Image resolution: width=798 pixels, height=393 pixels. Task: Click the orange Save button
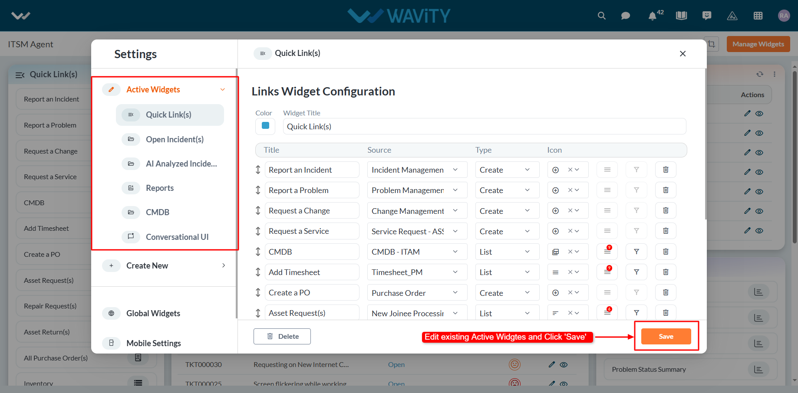666,336
